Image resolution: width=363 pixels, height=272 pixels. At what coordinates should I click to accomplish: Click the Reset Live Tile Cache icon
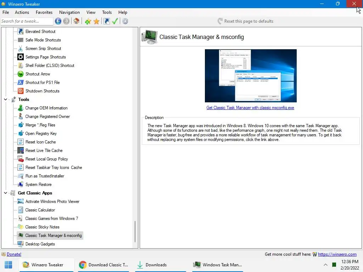21,151
